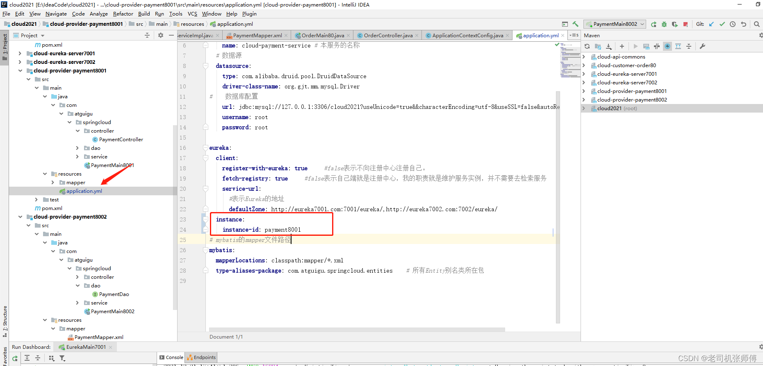The image size is (763, 366).
Task: Open Maven settings wrench icon
Action: click(x=702, y=46)
